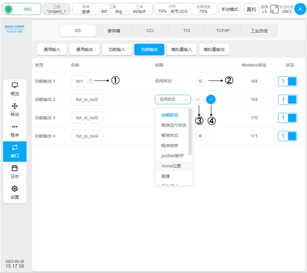Open the 日志 log calendar icon

[15, 171]
